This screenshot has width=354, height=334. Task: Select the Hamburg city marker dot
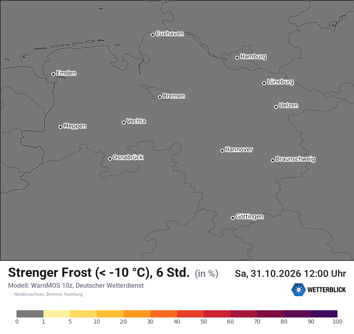(x=237, y=58)
